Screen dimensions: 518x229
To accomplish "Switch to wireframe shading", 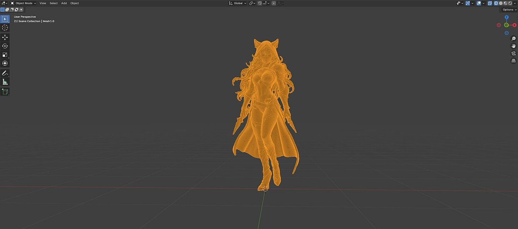I will coord(496,3).
